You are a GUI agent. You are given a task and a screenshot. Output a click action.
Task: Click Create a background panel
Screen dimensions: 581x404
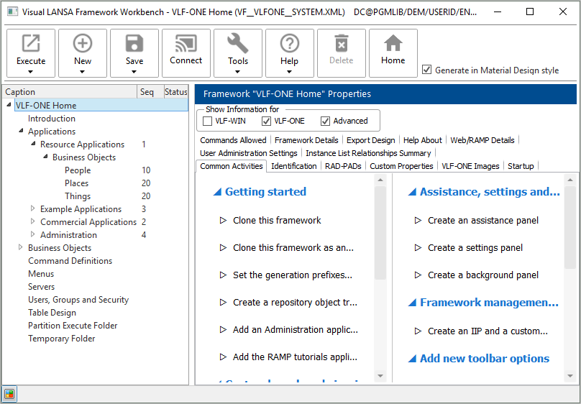(483, 275)
